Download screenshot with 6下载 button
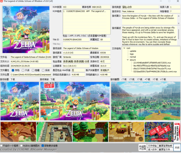The width and height of the screenshot is (181, 153). [x=163, y=79]
